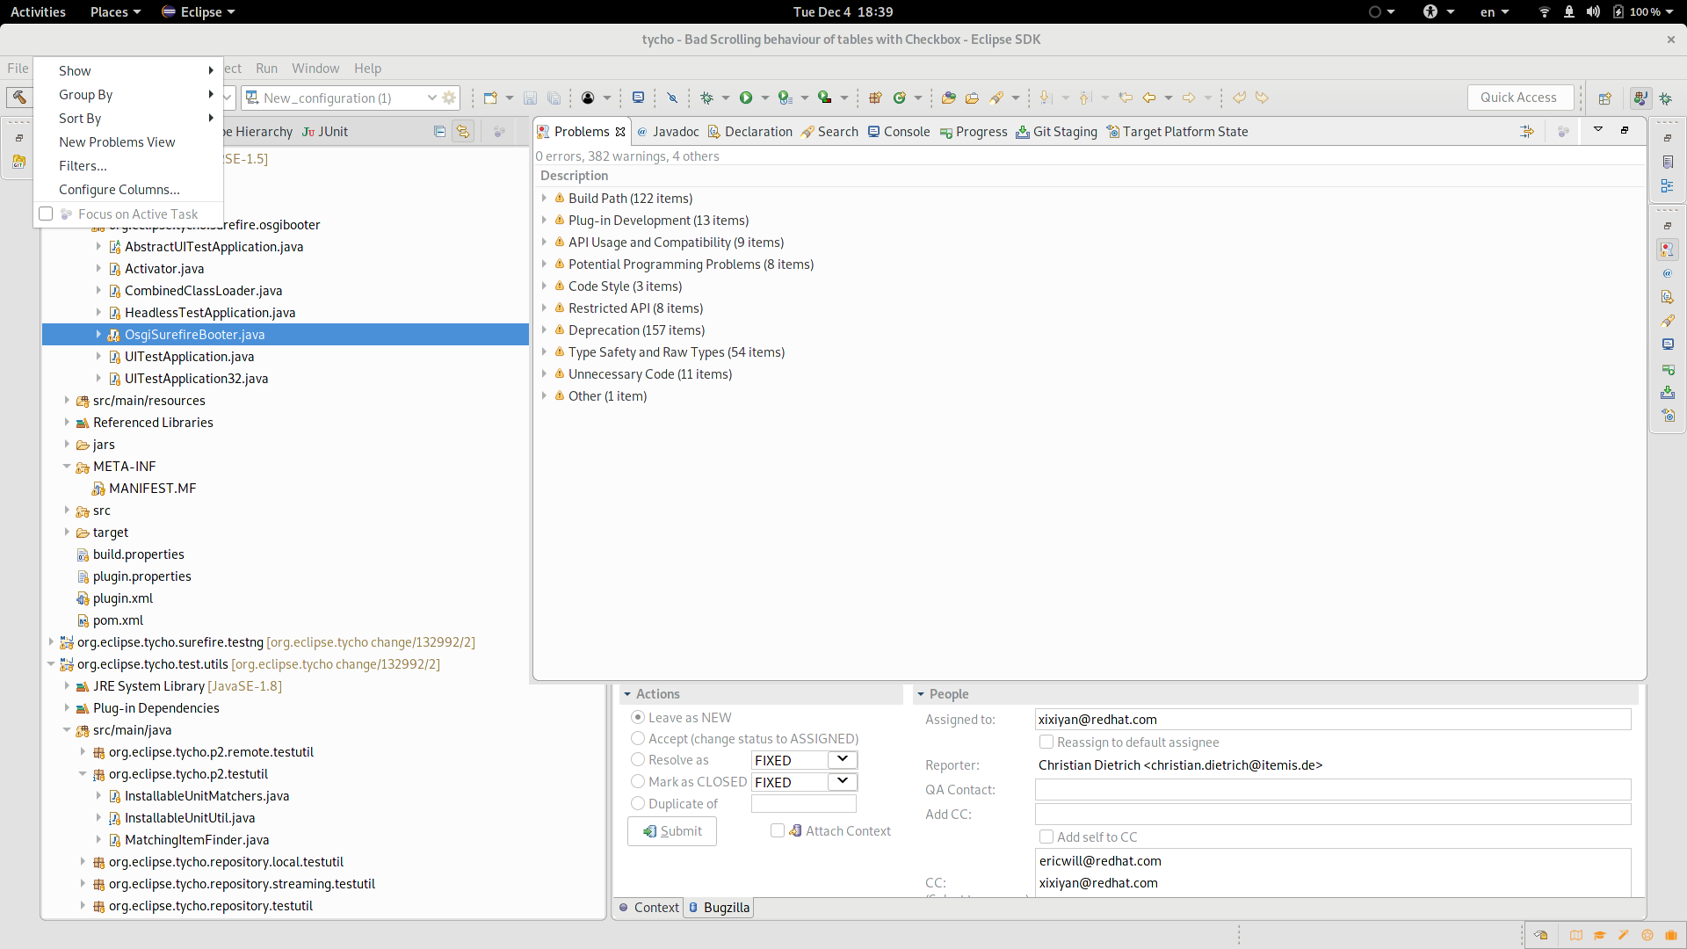Toggle Focus on Active Task checkbox
1687x949 pixels.
(x=46, y=214)
